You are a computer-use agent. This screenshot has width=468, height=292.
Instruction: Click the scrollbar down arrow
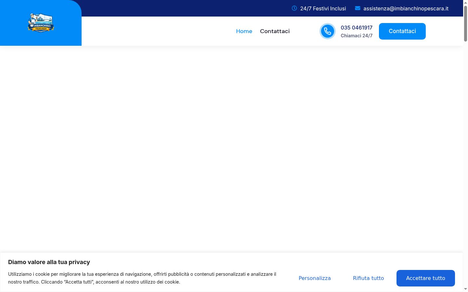click(x=465, y=289)
